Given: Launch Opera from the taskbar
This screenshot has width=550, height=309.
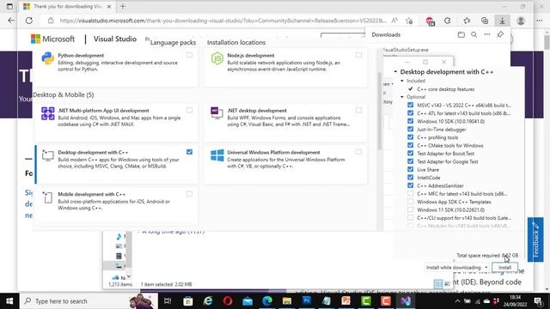Looking at the screenshot, I should 228,301.
